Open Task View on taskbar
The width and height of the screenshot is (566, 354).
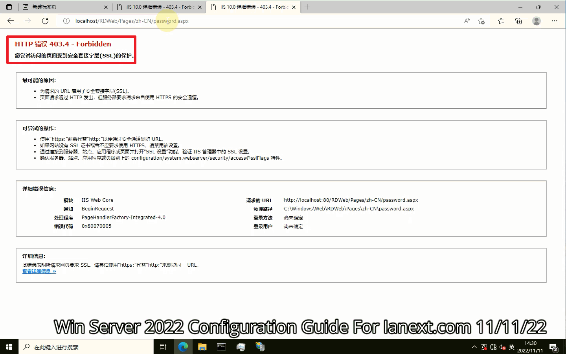tap(163, 347)
